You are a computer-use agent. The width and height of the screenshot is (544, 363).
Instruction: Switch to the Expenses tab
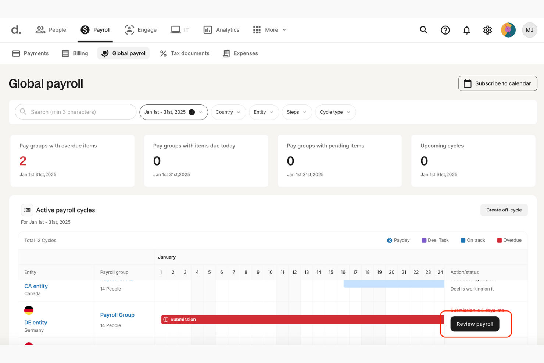click(240, 53)
